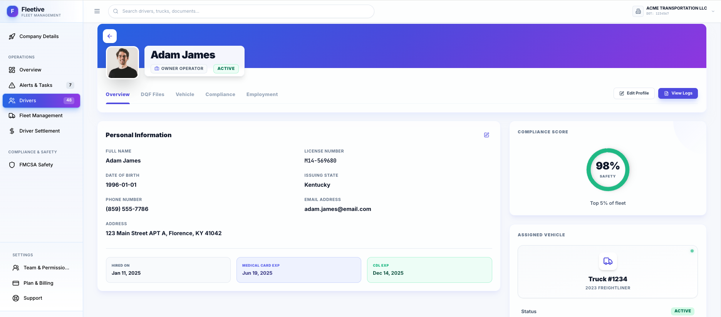Click the Medical Card Exp Jun 19, 2025 card
The height and width of the screenshot is (317, 721).
299,270
